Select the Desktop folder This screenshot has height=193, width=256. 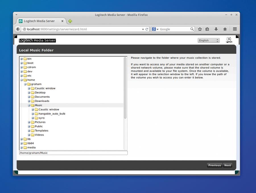tap(40, 93)
